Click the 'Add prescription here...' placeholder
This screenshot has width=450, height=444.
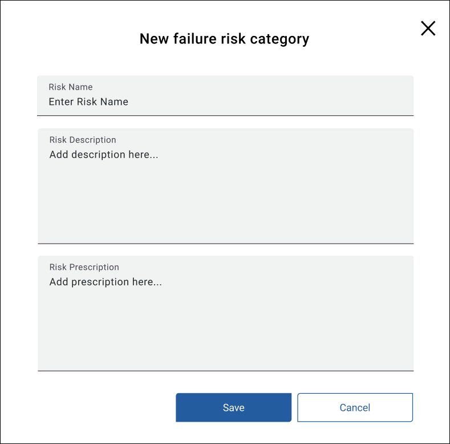click(106, 282)
